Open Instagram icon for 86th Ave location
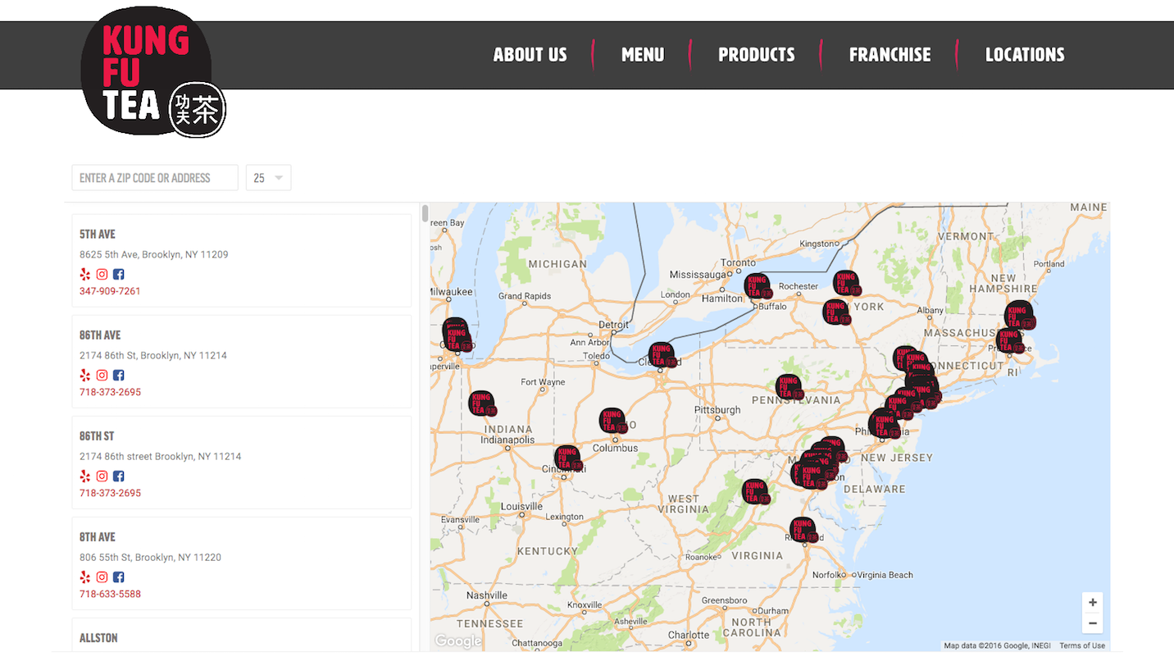 pos(102,376)
